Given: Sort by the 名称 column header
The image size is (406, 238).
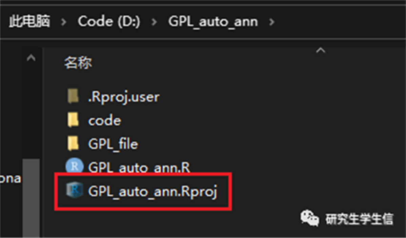Looking at the screenshot, I should click(x=78, y=63).
